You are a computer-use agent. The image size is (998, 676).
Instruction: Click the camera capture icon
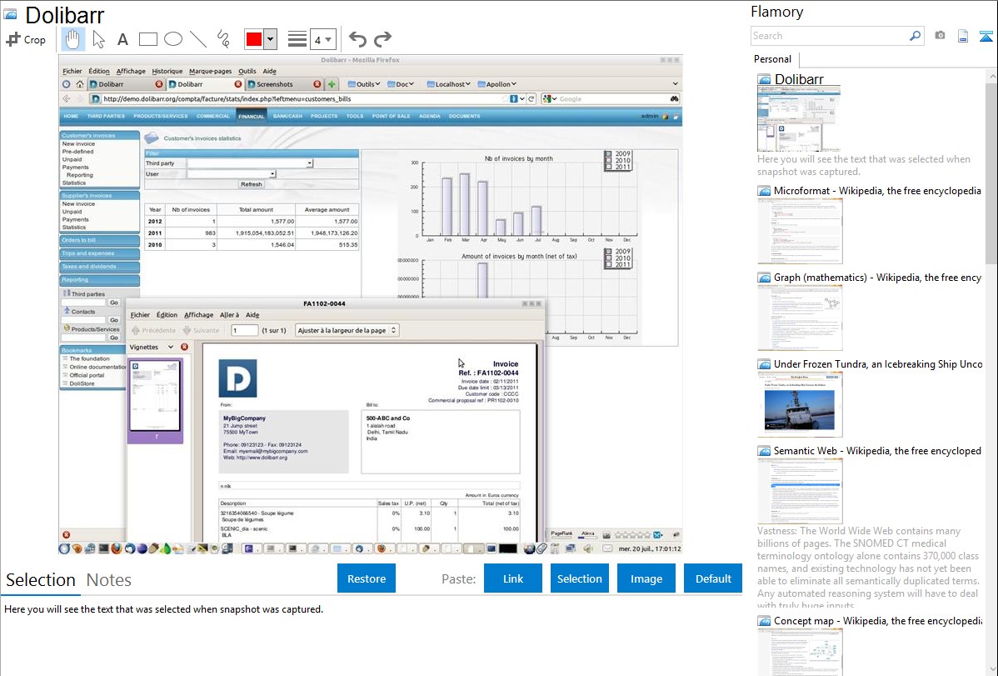coord(940,36)
